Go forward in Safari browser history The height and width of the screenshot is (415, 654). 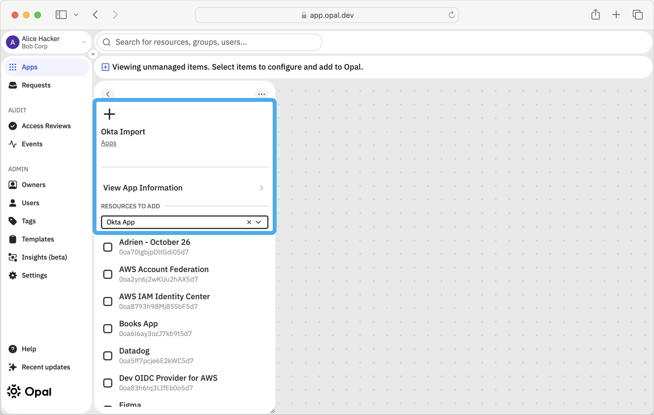point(115,15)
